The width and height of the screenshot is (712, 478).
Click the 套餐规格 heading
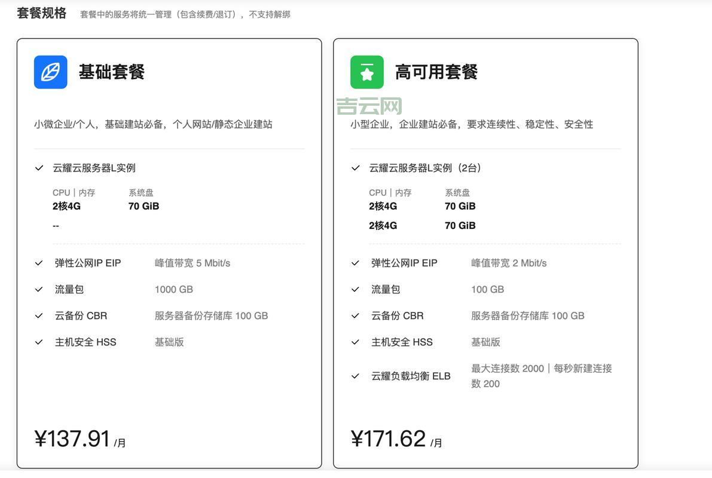[41, 12]
